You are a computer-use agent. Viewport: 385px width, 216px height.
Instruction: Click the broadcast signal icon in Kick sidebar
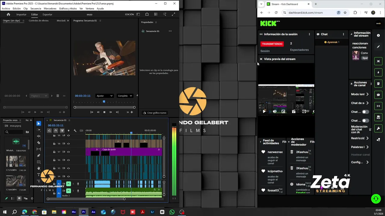(x=378, y=106)
